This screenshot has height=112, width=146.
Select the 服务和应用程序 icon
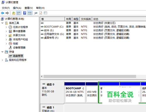point(6,60)
